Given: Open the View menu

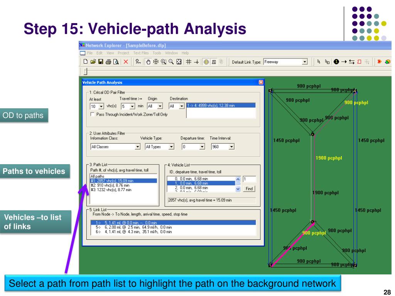Looking at the screenshot, I should point(110,53).
